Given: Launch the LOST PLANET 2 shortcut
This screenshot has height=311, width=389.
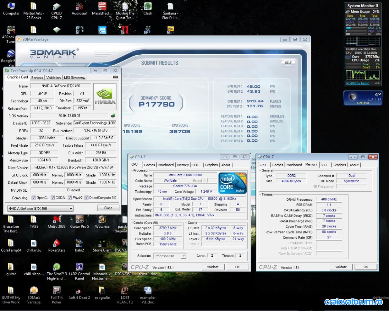Looking at the screenshot, I should [125, 295].
